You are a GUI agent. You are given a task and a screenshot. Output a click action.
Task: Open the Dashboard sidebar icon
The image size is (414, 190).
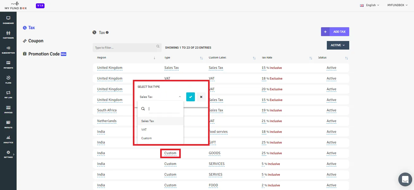(8, 20)
